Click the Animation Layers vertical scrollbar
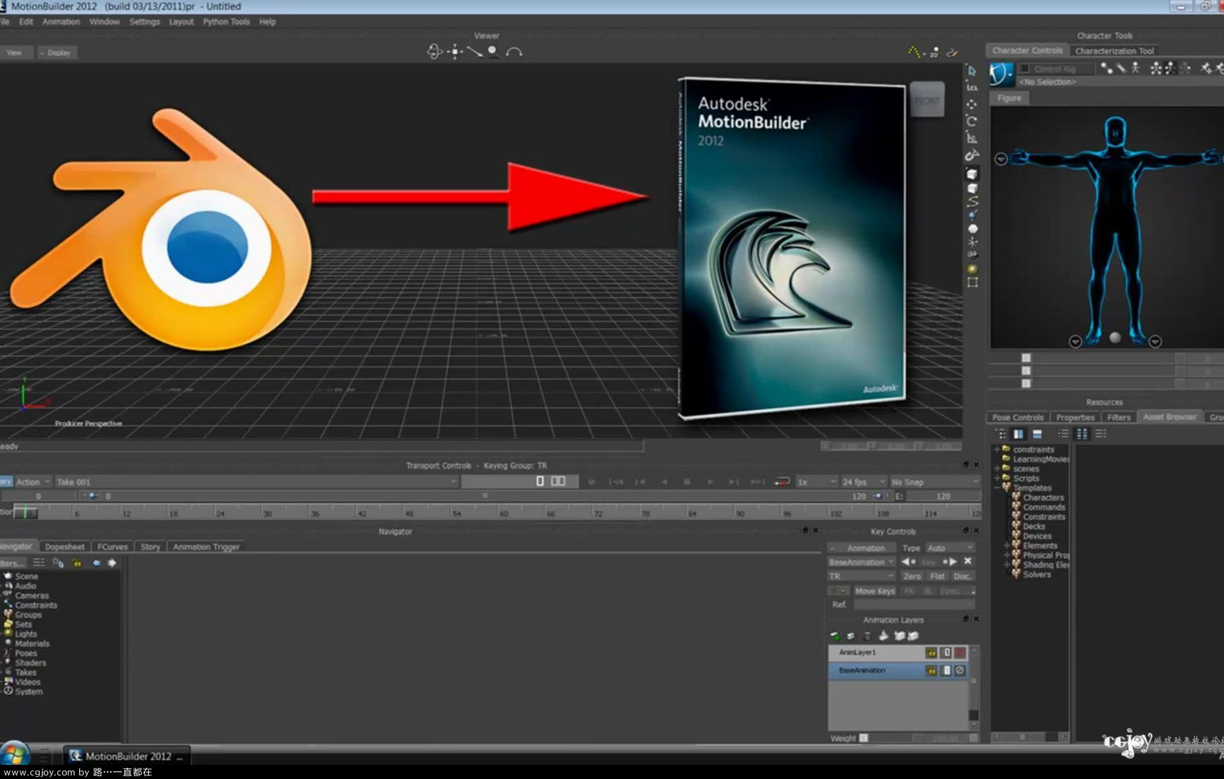 coord(974,687)
